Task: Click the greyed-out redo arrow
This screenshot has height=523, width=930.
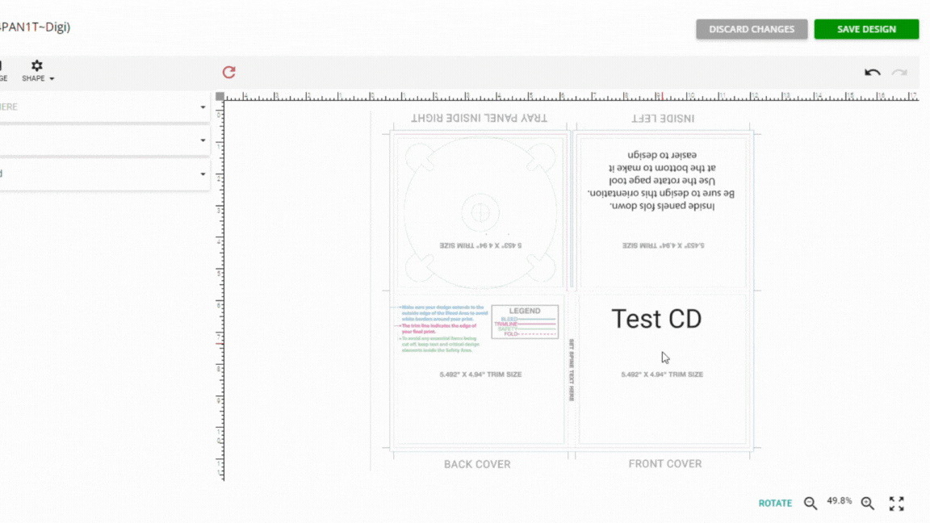Action: (x=899, y=73)
